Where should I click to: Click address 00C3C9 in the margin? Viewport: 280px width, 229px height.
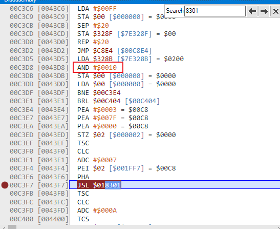coord(21,17)
